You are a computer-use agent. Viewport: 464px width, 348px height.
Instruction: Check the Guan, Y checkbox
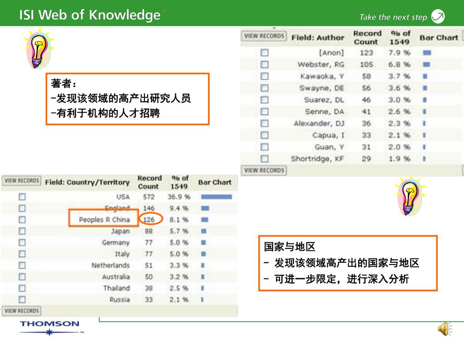pos(265,147)
